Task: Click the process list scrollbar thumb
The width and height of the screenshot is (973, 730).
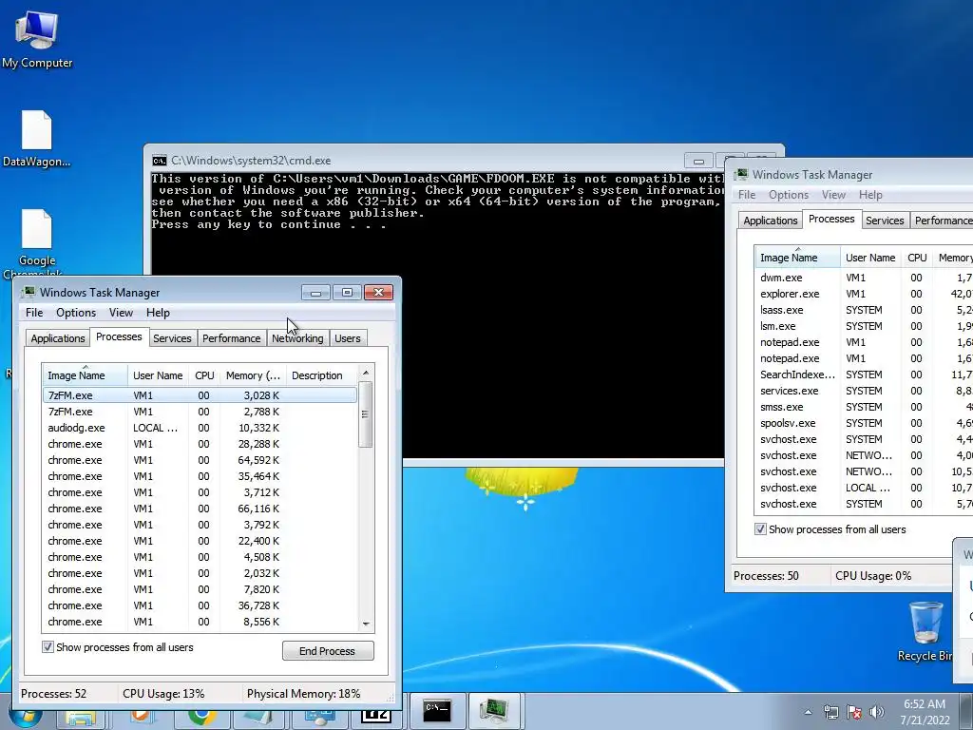Action: 366,414
